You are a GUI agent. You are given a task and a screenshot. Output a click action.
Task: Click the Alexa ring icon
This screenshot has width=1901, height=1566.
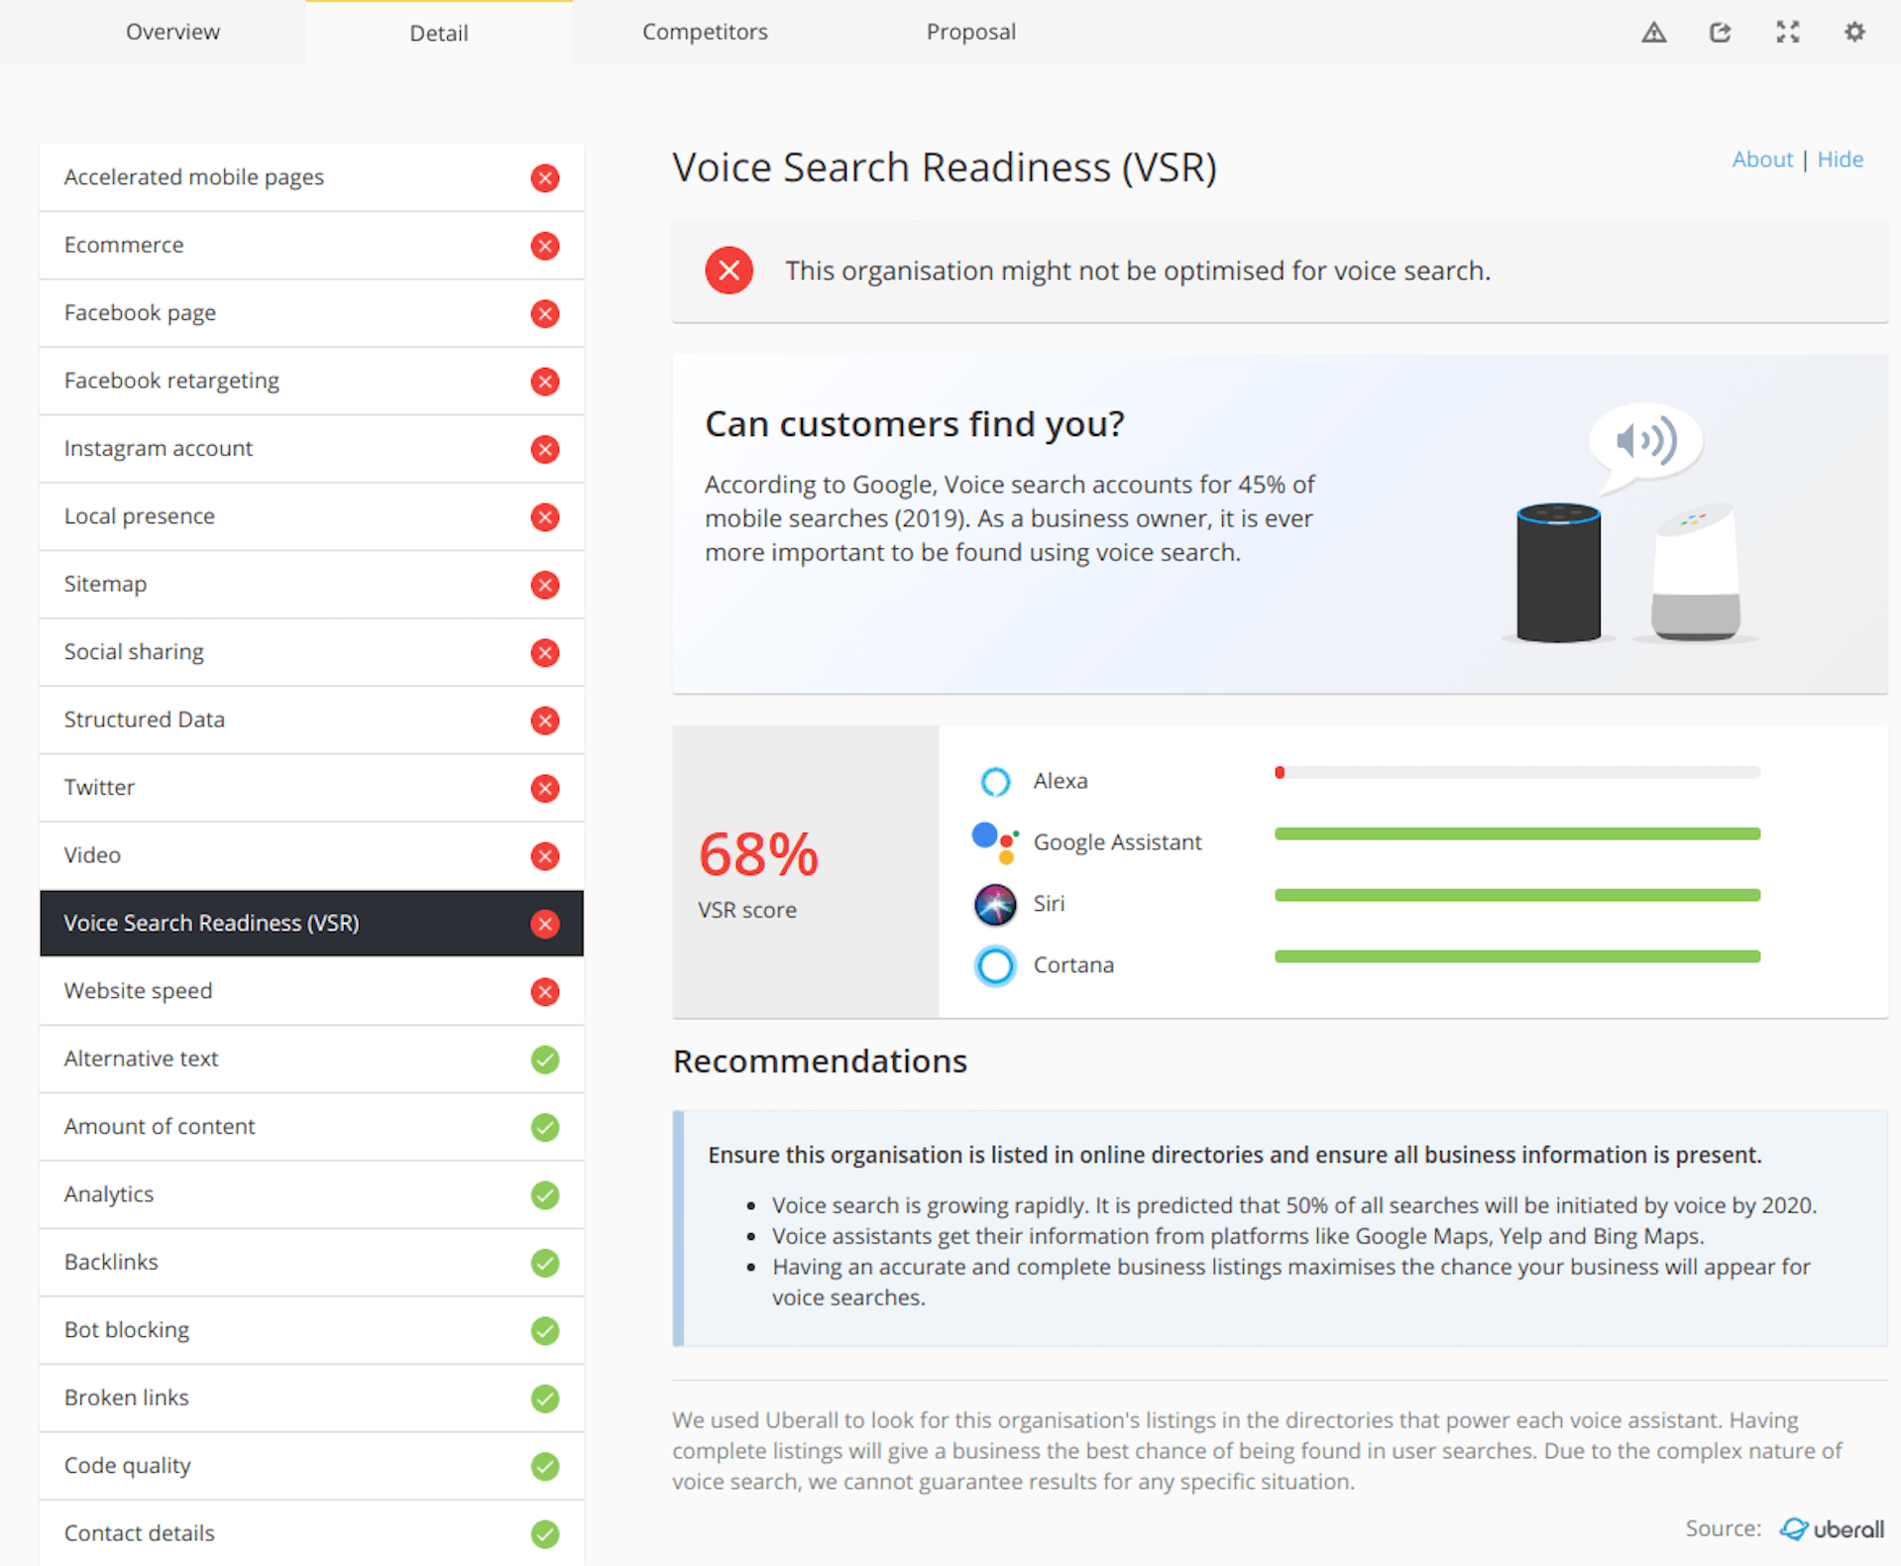point(995,781)
